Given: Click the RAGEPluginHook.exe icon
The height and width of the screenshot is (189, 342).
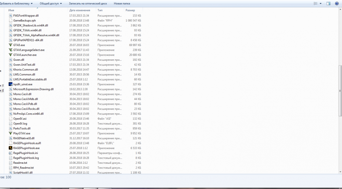Looking at the screenshot, I should [x=11, y=148].
